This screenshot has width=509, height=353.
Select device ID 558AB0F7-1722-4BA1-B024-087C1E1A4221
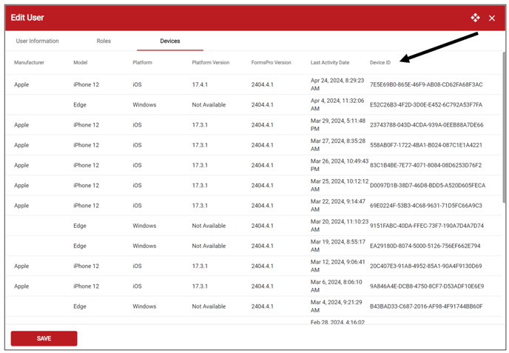pyautogui.click(x=426, y=145)
